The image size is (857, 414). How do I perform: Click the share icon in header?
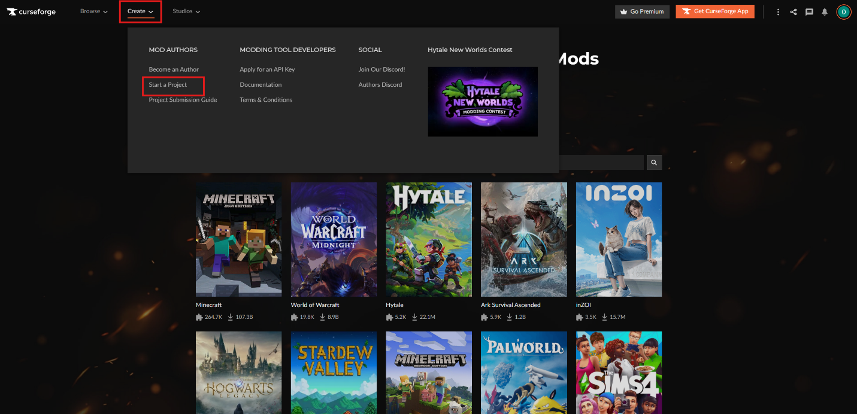794,11
